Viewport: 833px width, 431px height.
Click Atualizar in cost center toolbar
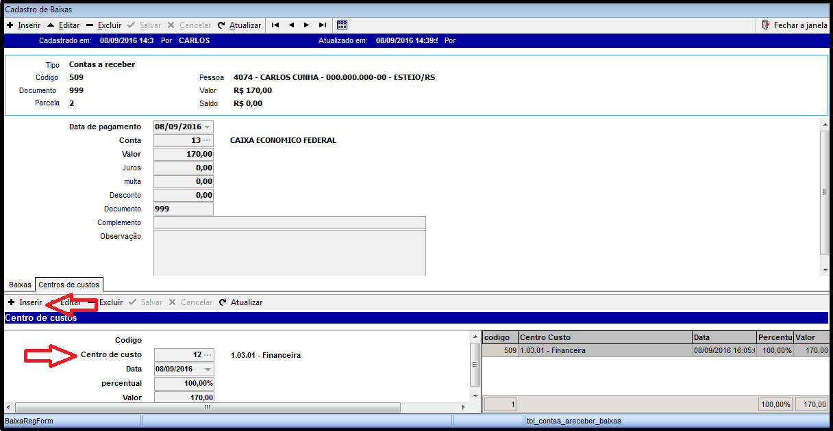[241, 302]
